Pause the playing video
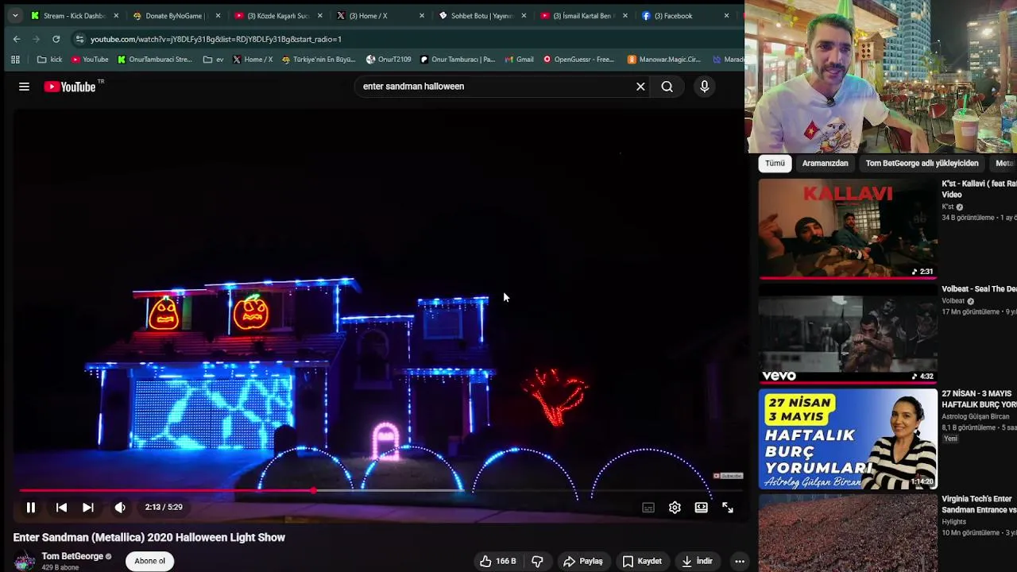 click(30, 508)
